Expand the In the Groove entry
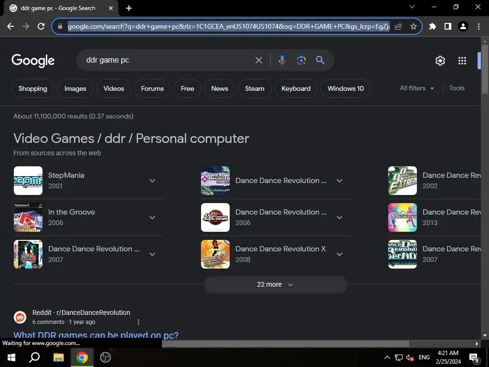 click(152, 217)
